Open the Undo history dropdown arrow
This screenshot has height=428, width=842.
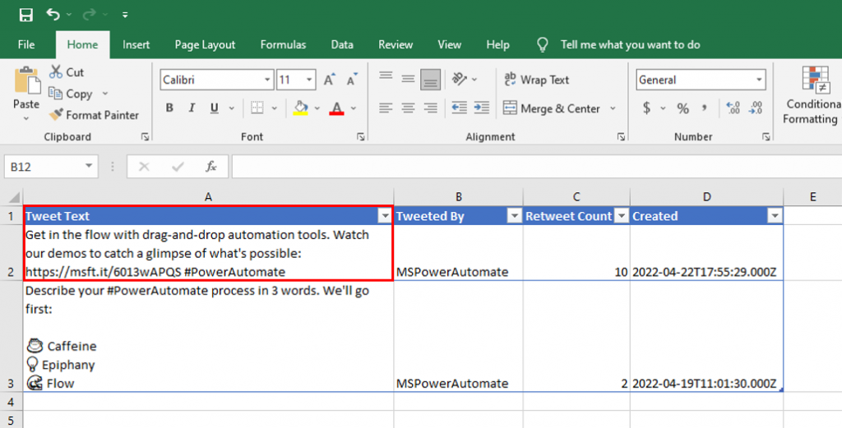click(69, 15)
